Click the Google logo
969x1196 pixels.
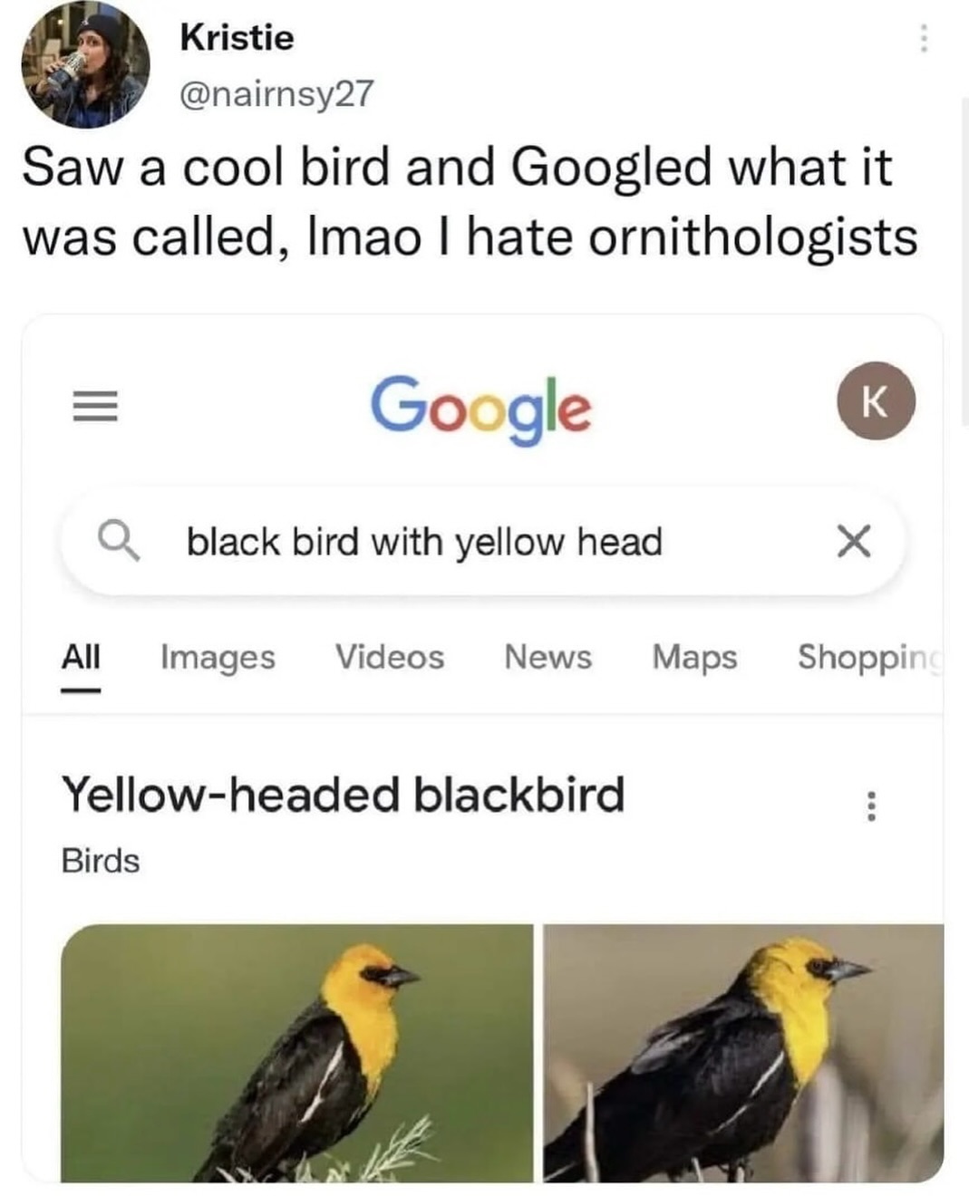click(480, 409)
